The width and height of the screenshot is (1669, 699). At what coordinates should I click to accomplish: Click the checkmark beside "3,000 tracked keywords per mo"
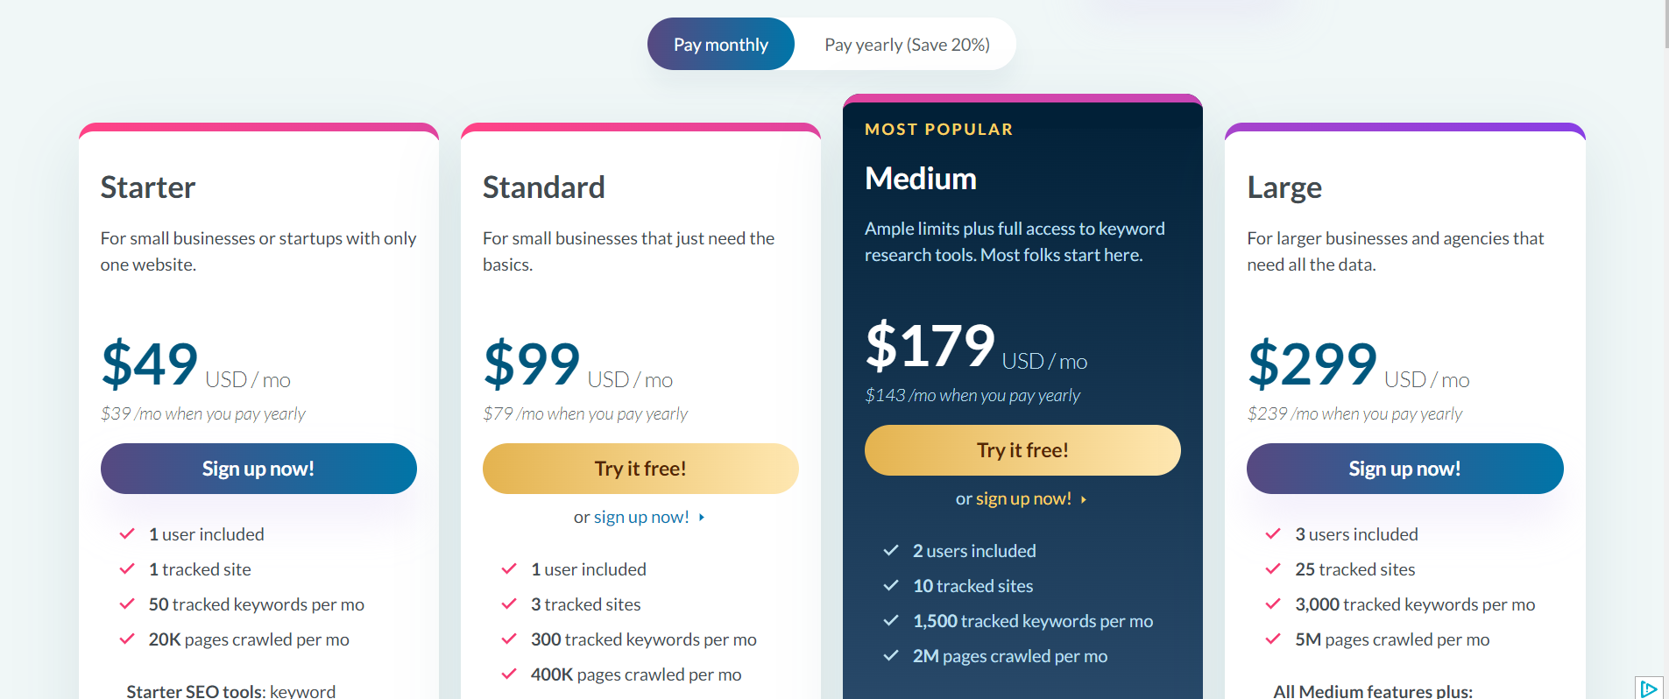click(1272, 604)
